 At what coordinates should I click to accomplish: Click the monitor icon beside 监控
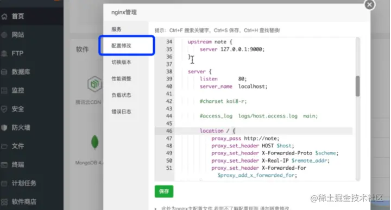[4, 91]
